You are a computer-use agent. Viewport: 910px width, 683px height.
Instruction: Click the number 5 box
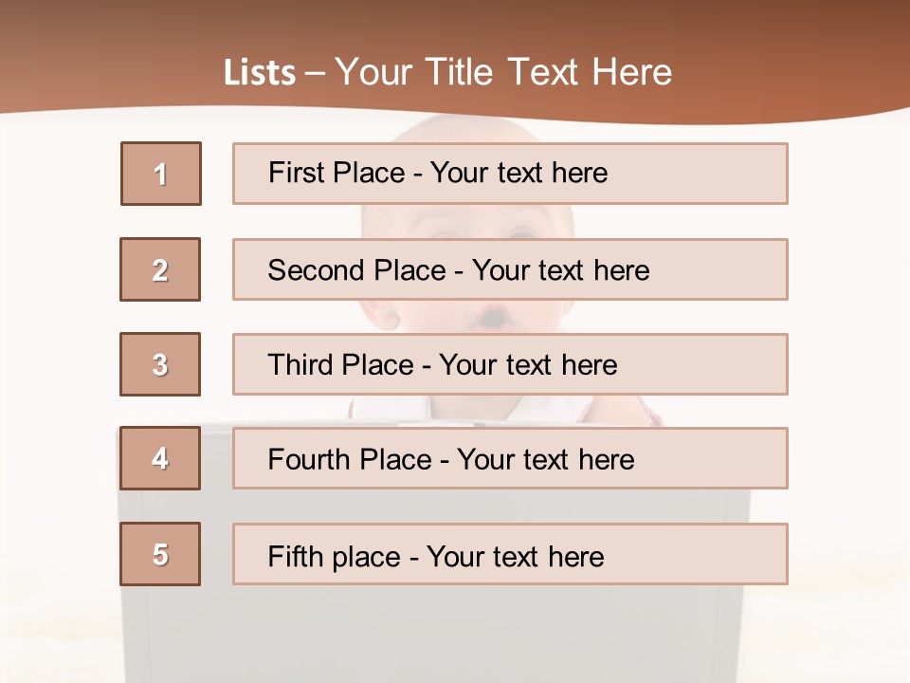[160, 554]
